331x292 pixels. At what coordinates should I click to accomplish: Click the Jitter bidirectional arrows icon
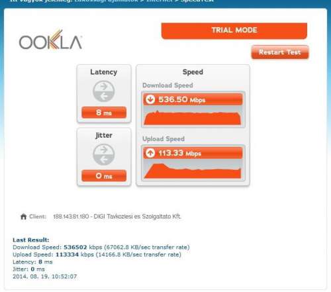pyautogui.click(x=104, y=154)
